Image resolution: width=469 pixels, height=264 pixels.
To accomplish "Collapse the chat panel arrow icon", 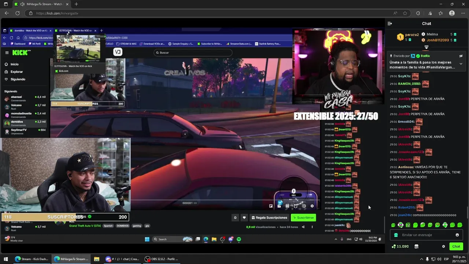I will pyautogui.click(x=390, y=23).
